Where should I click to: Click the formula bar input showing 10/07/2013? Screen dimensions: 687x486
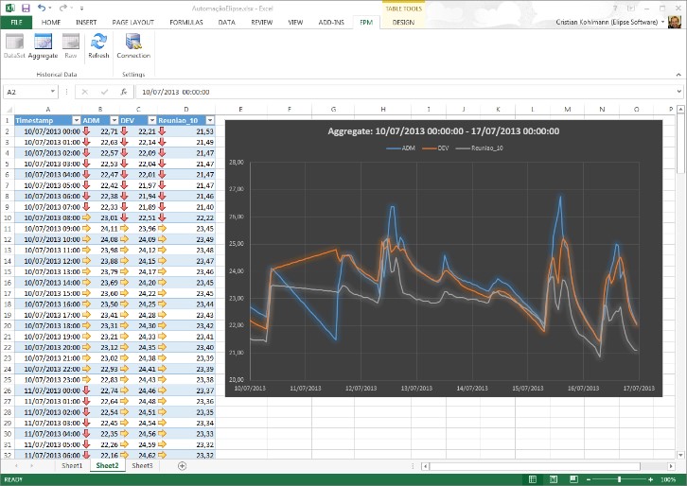pos(407,92)
